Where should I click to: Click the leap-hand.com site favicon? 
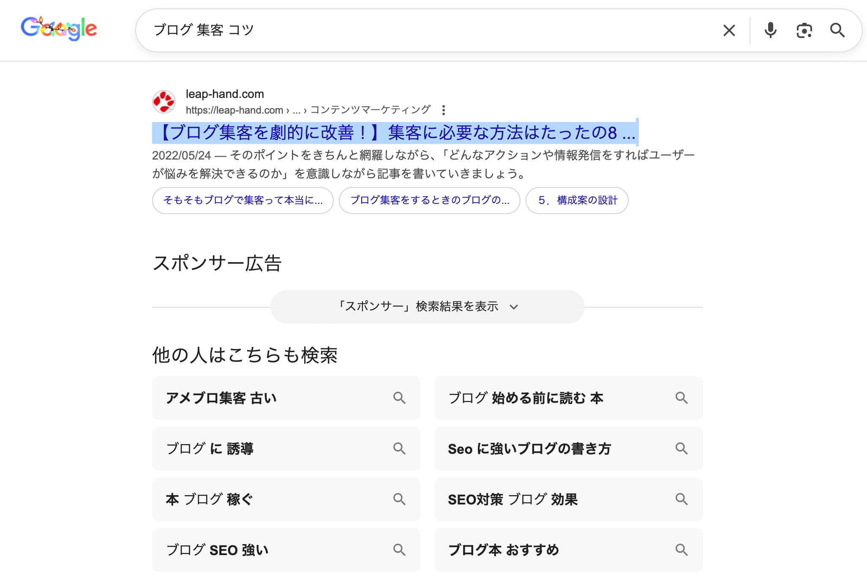pos(164,101)
